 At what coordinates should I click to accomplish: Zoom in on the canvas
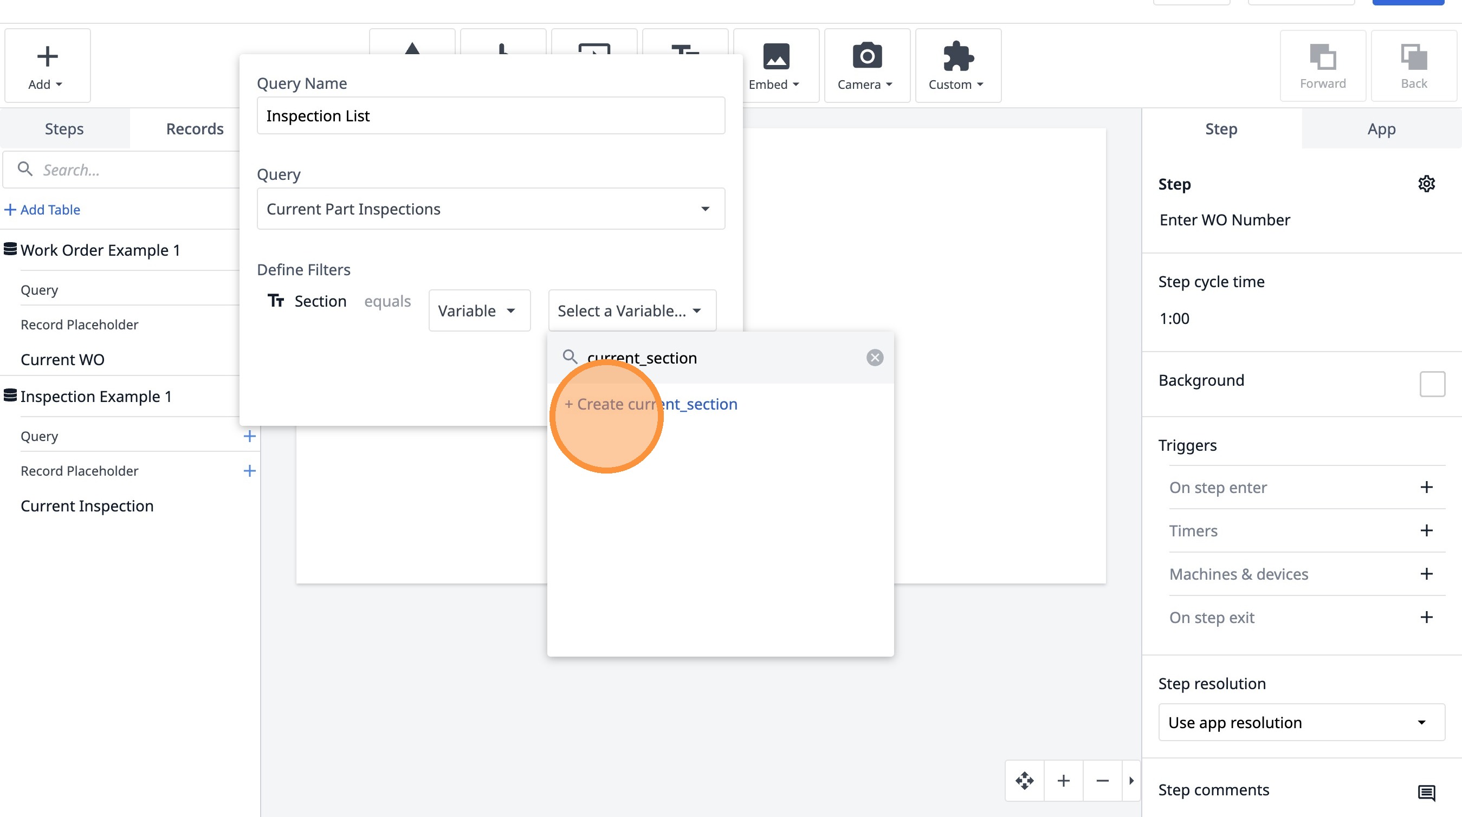(1063, 781)
